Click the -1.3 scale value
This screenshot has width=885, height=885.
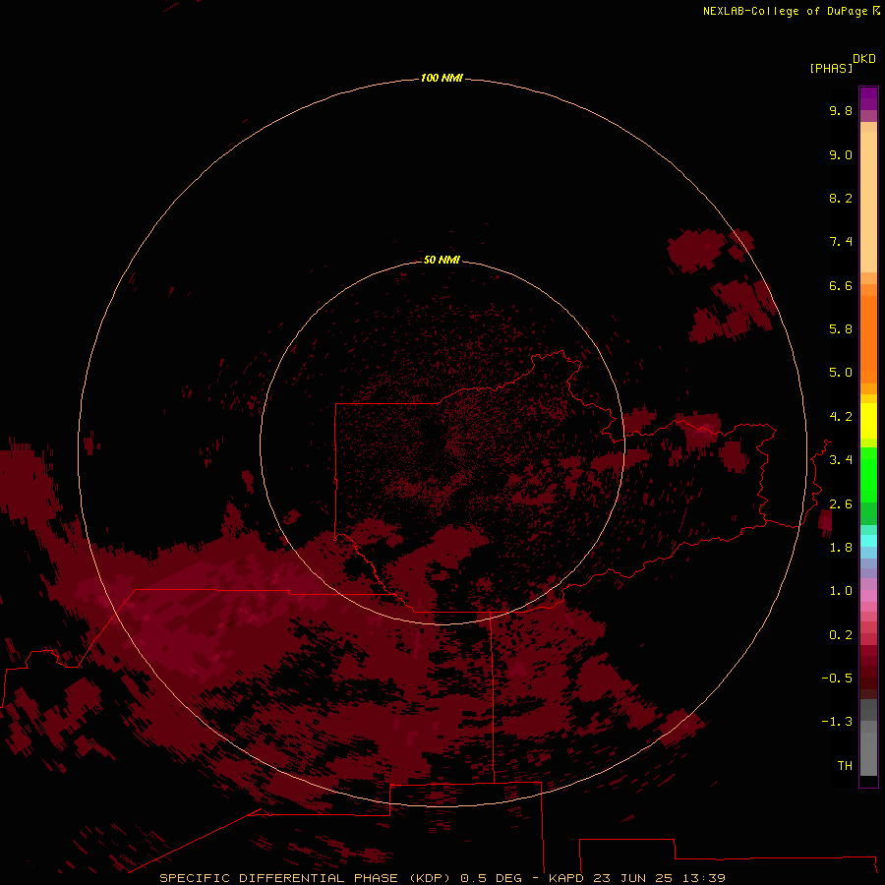click(837, 722)
